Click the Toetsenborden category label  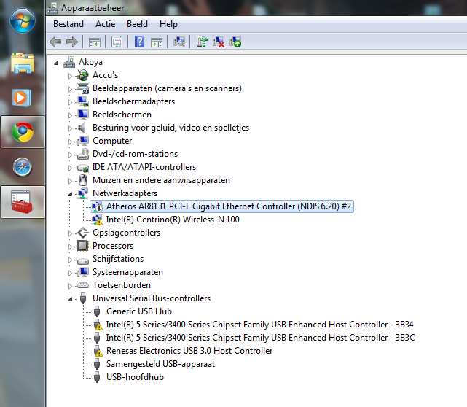click(x=121, y=285)
